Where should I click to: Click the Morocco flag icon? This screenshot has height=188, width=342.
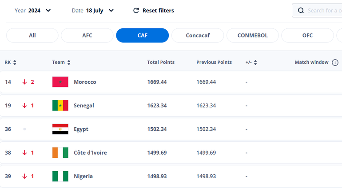tap(60, 82)
